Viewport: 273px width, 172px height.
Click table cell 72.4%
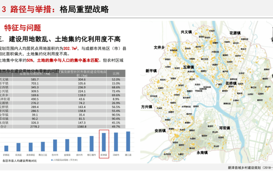click(x=116, y=91)
